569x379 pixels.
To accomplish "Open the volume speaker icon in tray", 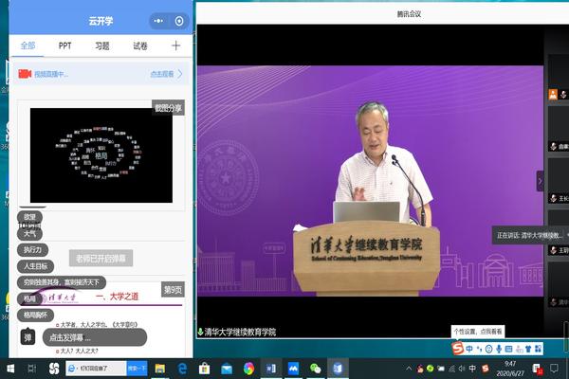I will pyautogui.click(x=462, y=369).
